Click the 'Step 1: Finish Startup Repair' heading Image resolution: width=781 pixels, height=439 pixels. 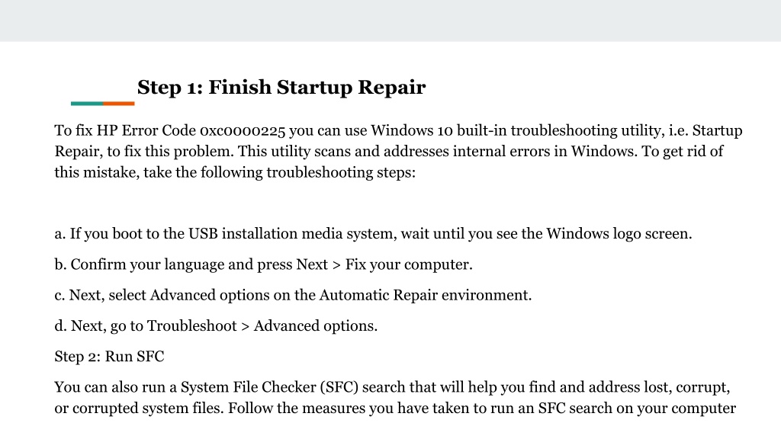(281, 88)
